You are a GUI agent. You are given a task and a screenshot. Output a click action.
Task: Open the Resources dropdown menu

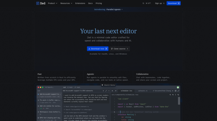point(66,3)
